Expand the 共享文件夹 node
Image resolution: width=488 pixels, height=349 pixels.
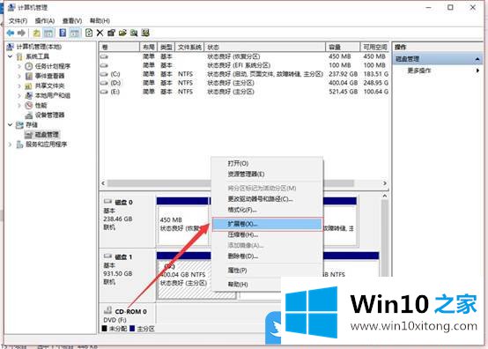(x=19, y=85)
